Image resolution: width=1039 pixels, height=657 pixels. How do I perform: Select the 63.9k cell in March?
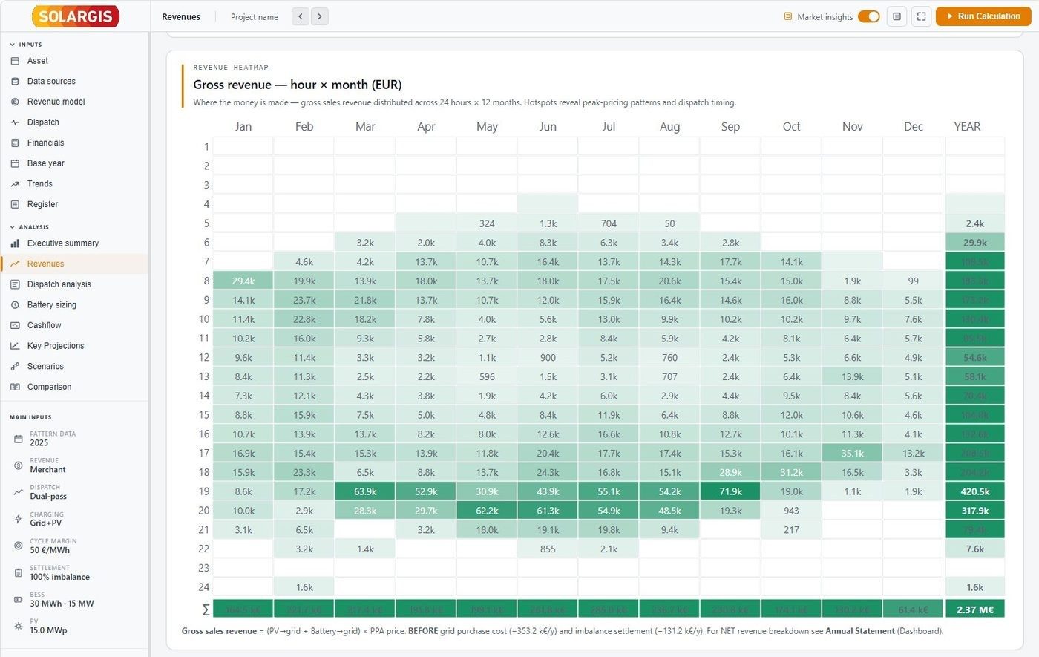coord(365,491)
